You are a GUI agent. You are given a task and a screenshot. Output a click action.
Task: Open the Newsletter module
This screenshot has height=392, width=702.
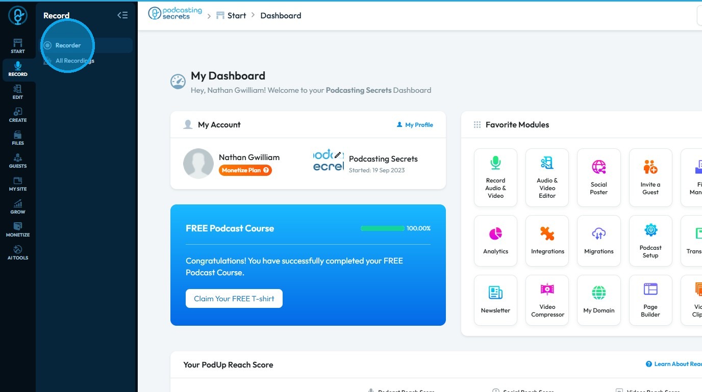tap(495, 300)
